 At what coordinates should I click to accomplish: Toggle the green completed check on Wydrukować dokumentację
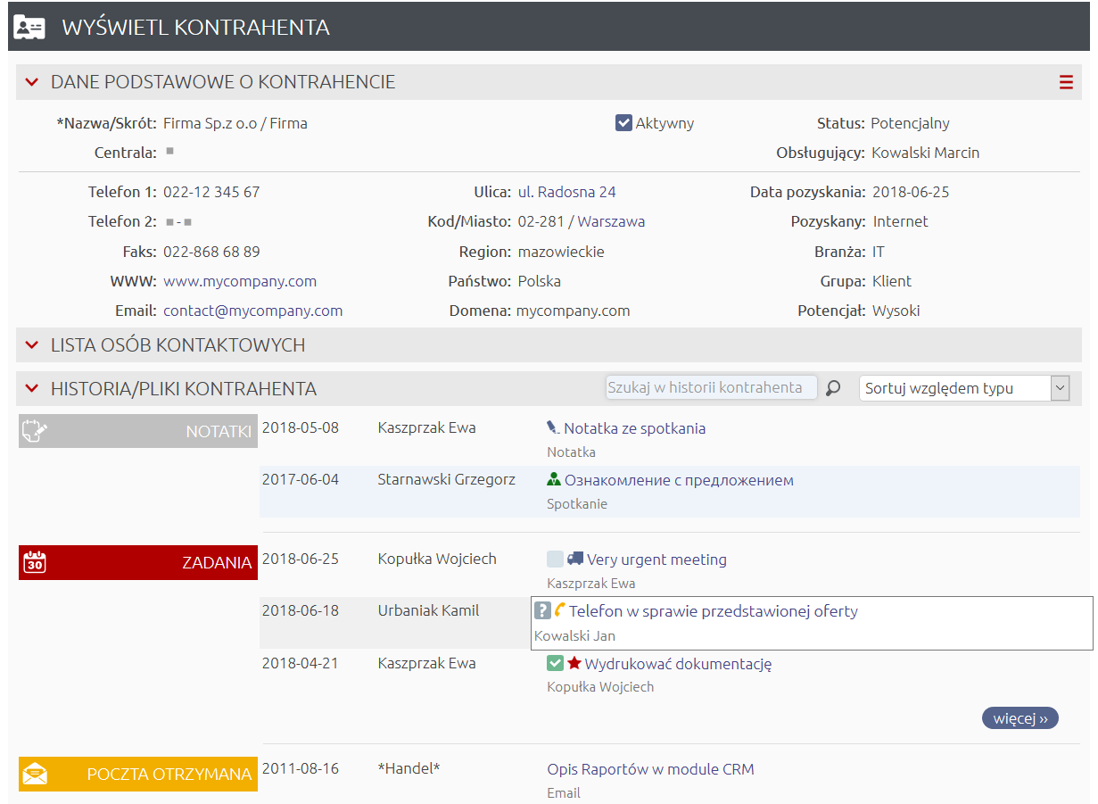coord(555,663)
